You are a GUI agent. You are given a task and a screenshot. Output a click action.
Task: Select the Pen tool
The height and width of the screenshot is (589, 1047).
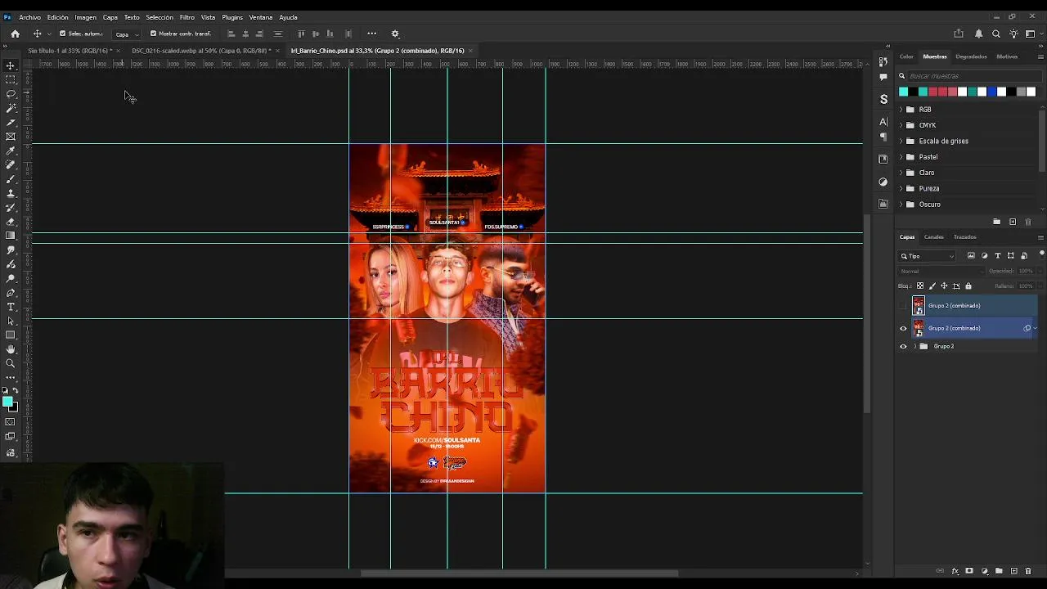11,293
